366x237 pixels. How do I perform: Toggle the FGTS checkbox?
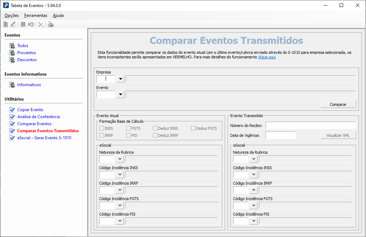128,128
